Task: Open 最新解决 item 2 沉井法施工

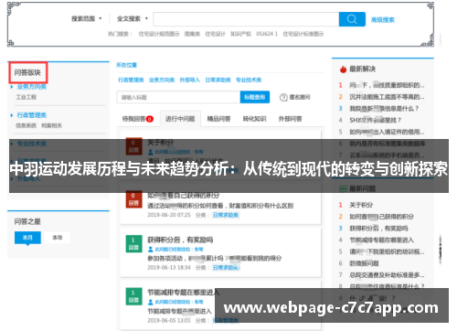Action: tap(387, 97)
